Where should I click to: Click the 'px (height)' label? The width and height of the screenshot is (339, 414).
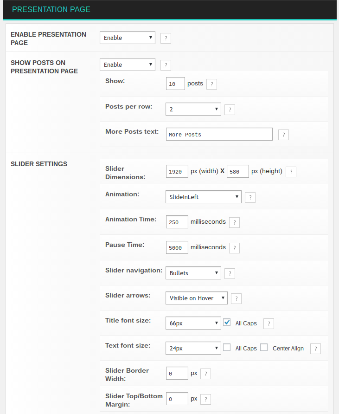[267, 171]
